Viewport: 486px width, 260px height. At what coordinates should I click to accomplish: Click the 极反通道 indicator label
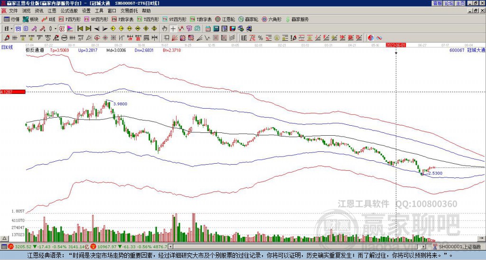tap(35, 50)
